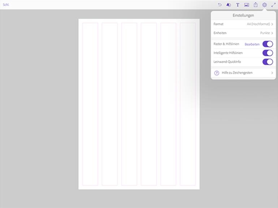Viewport: 278px width, 208px height.
Task: Click the Punkte value text
Action: [x=265, y=33]
